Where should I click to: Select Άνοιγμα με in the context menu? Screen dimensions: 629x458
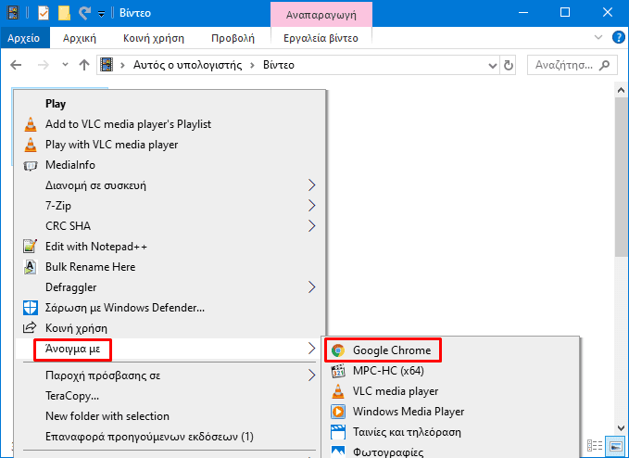pyautogui.click(x=72, y=349)
